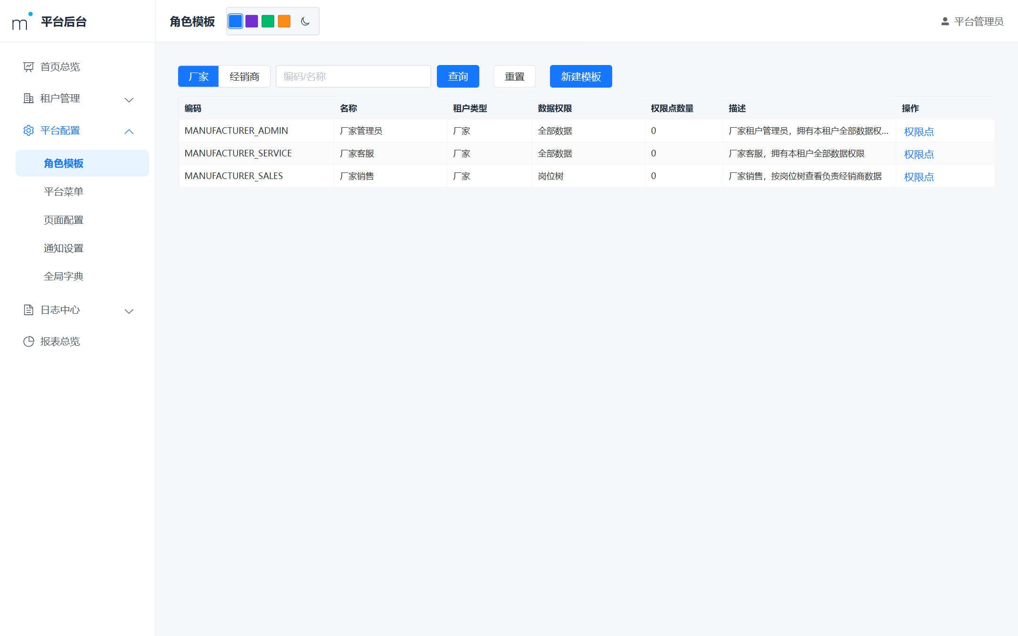Switch to 经销商 tab
The image size is (1018, 636).
click(245, 76)
